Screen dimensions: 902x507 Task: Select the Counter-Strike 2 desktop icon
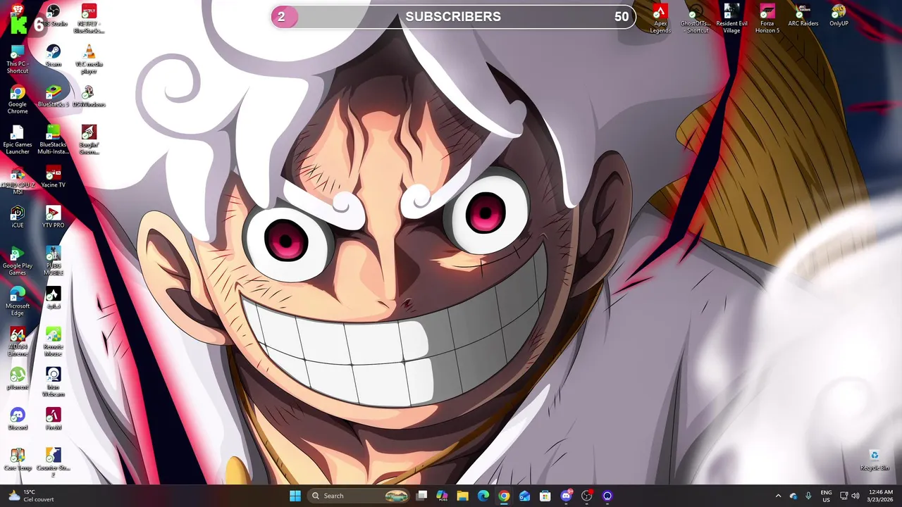53,461
